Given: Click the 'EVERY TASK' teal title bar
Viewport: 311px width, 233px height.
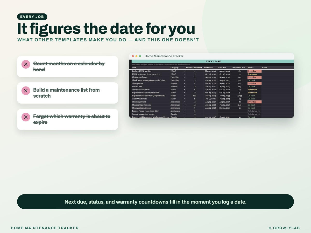Looking at the screenshot, I should click(x=213, y=61).
